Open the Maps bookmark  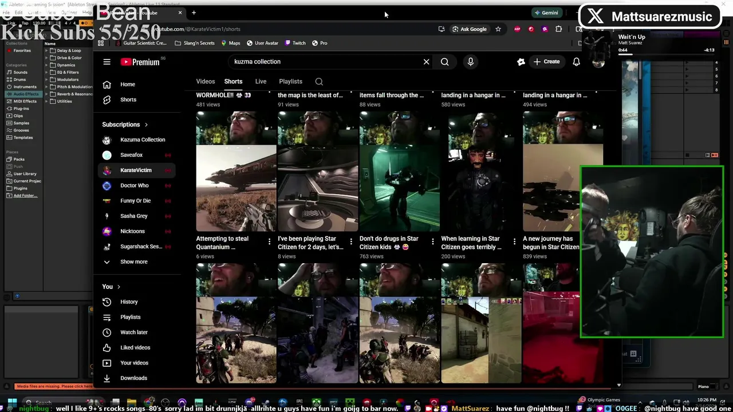[x=231, y=43]
